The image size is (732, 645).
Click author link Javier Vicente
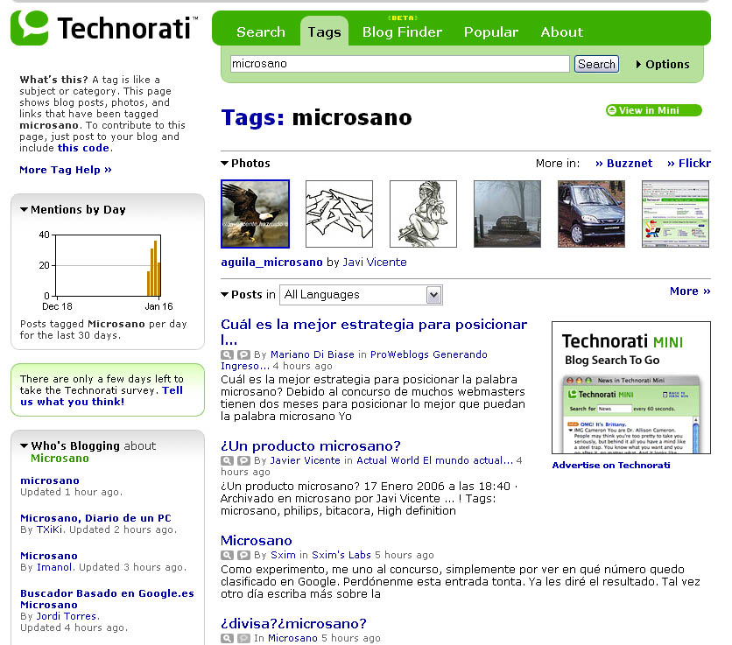coord(306,460)
